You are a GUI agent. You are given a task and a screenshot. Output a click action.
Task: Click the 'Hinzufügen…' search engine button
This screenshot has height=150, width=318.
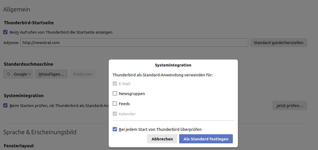click(51, 74)
